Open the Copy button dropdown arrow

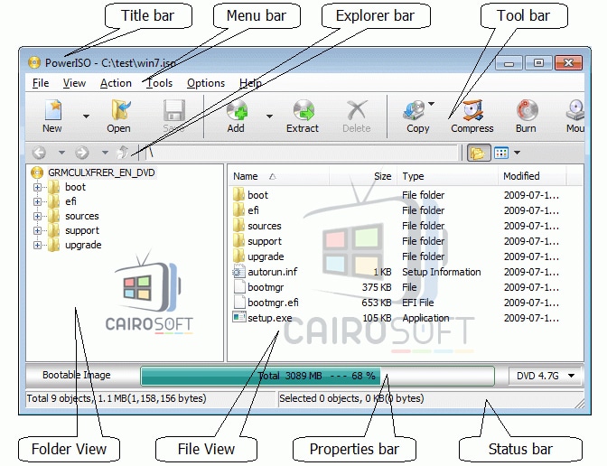tap(431, 104)
